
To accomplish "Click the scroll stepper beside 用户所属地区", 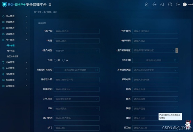I will (177, 50).
